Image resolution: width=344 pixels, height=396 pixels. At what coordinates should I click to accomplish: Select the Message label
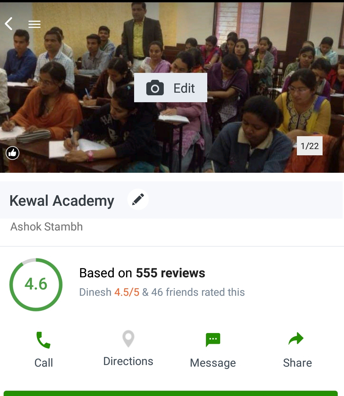pyautogui.click(x=213, y=363)
